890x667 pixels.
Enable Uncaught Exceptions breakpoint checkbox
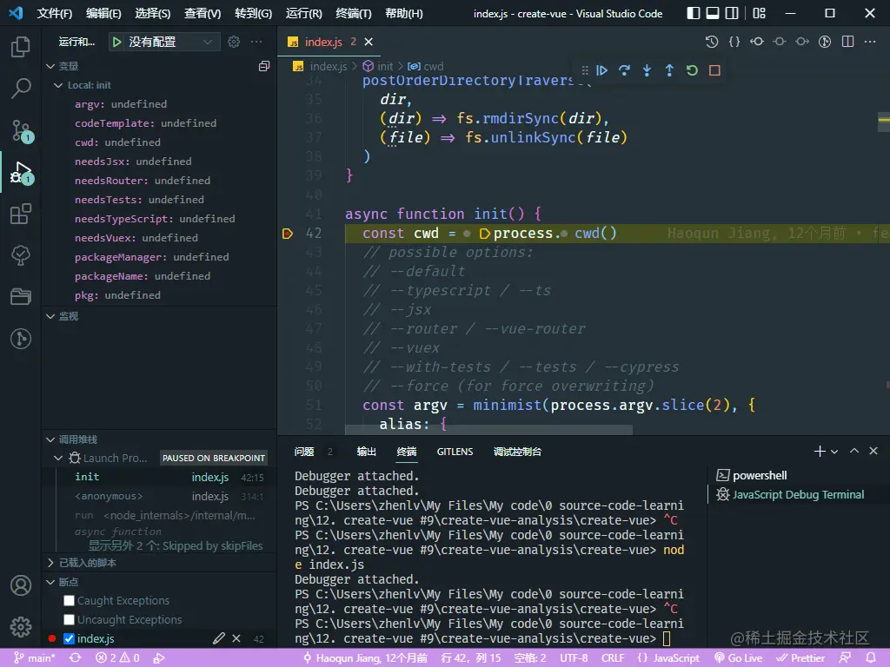(x=70, y=619)
